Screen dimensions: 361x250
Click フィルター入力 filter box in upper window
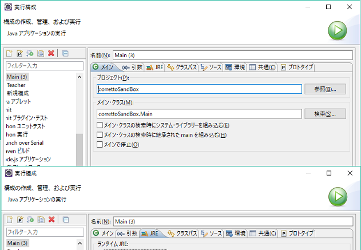[45, 66]
